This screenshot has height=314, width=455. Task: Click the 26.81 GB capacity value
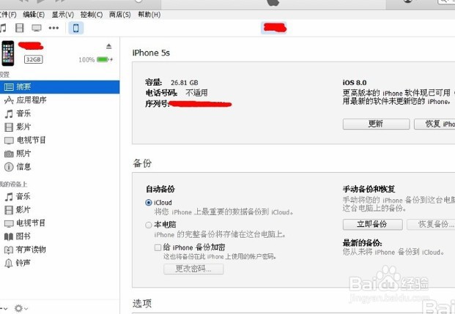[x=185, y=83]
